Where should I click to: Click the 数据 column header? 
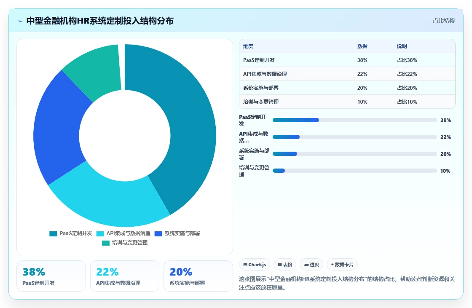pos(362,46)
